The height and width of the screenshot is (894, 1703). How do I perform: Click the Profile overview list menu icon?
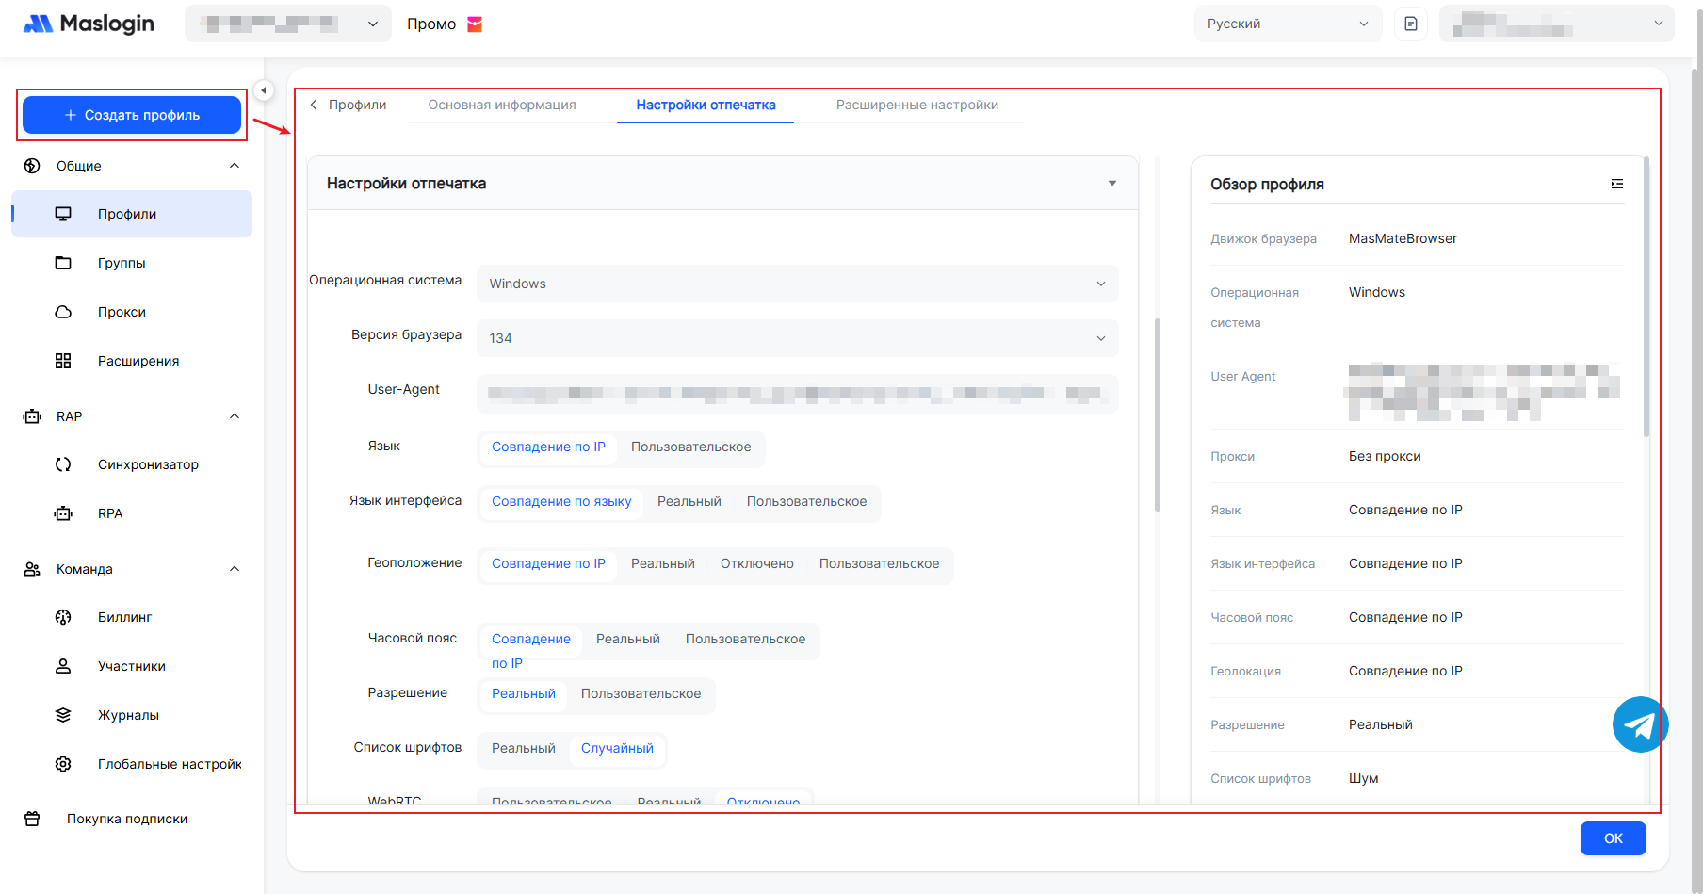[1616, 184]
